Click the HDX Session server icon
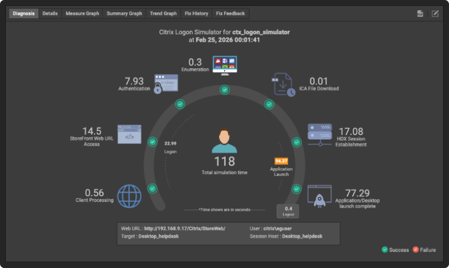This screenshot has width=449, height=268. (x=320, y=135)
